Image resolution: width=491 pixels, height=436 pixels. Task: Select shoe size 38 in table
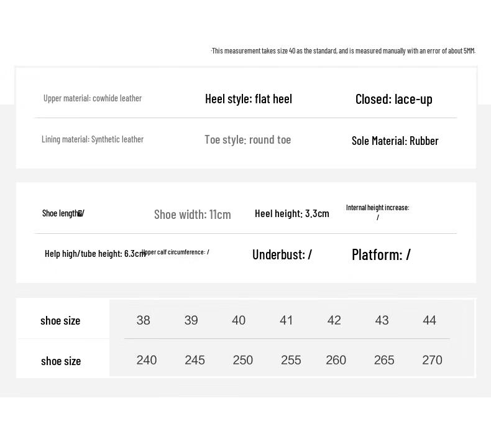pyautogui.click(x=143, y=320)
